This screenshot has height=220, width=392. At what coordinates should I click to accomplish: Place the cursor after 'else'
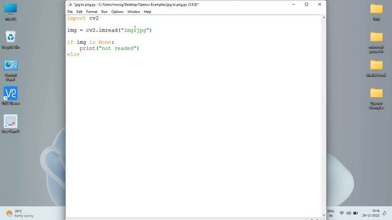(x=80, y=54)
